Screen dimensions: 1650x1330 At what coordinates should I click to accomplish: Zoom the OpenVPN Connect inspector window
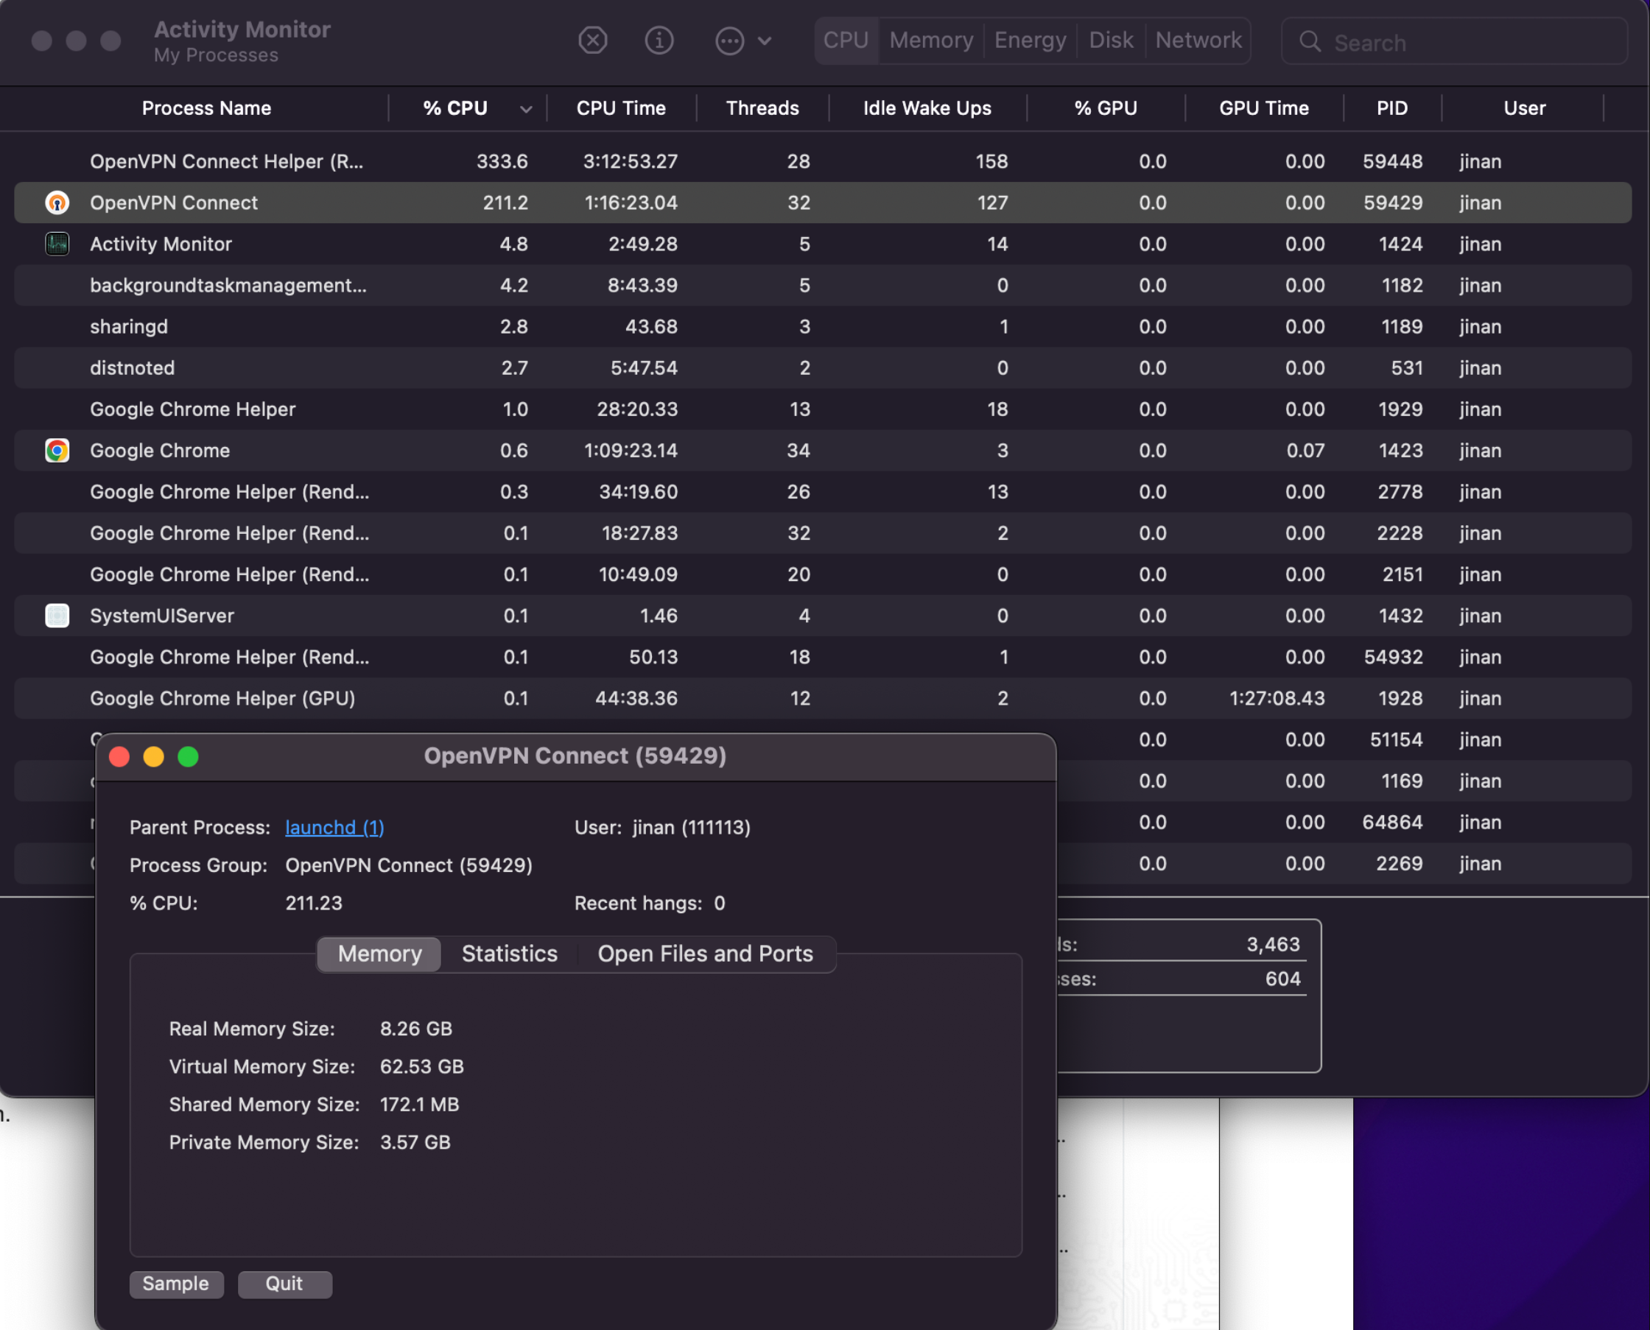click(x=189, y=757)
